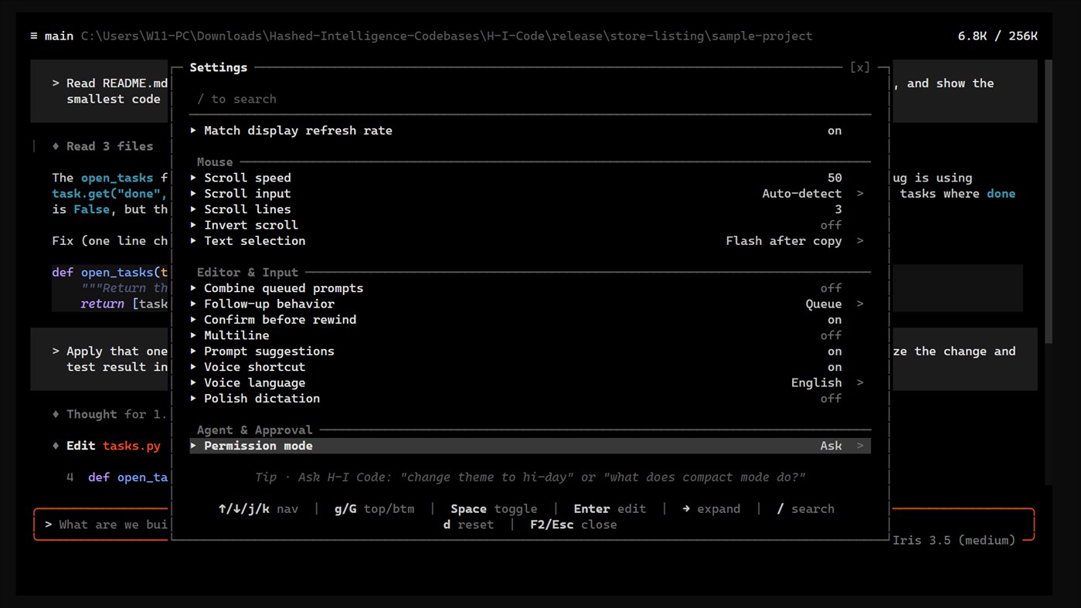Image resolution: width=1081 pixels, height=608 pixels.
Task: Close the Settings dialog with [x]
Action: coord(859,67)
